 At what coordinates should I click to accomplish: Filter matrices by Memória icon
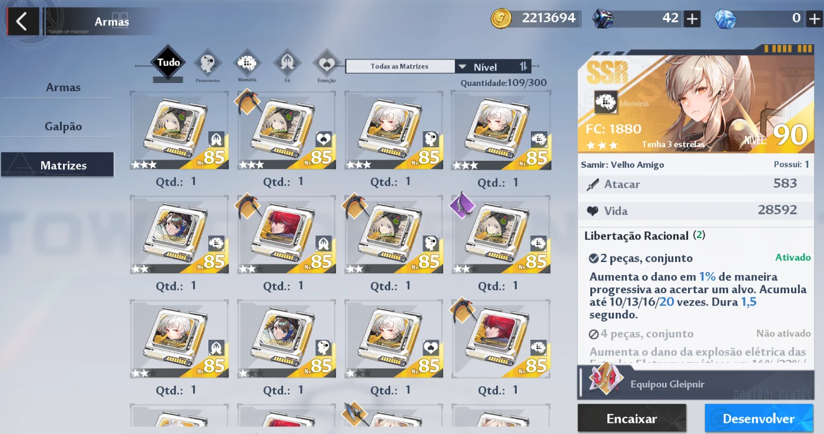pyautogui.click(x=248, y=62)
